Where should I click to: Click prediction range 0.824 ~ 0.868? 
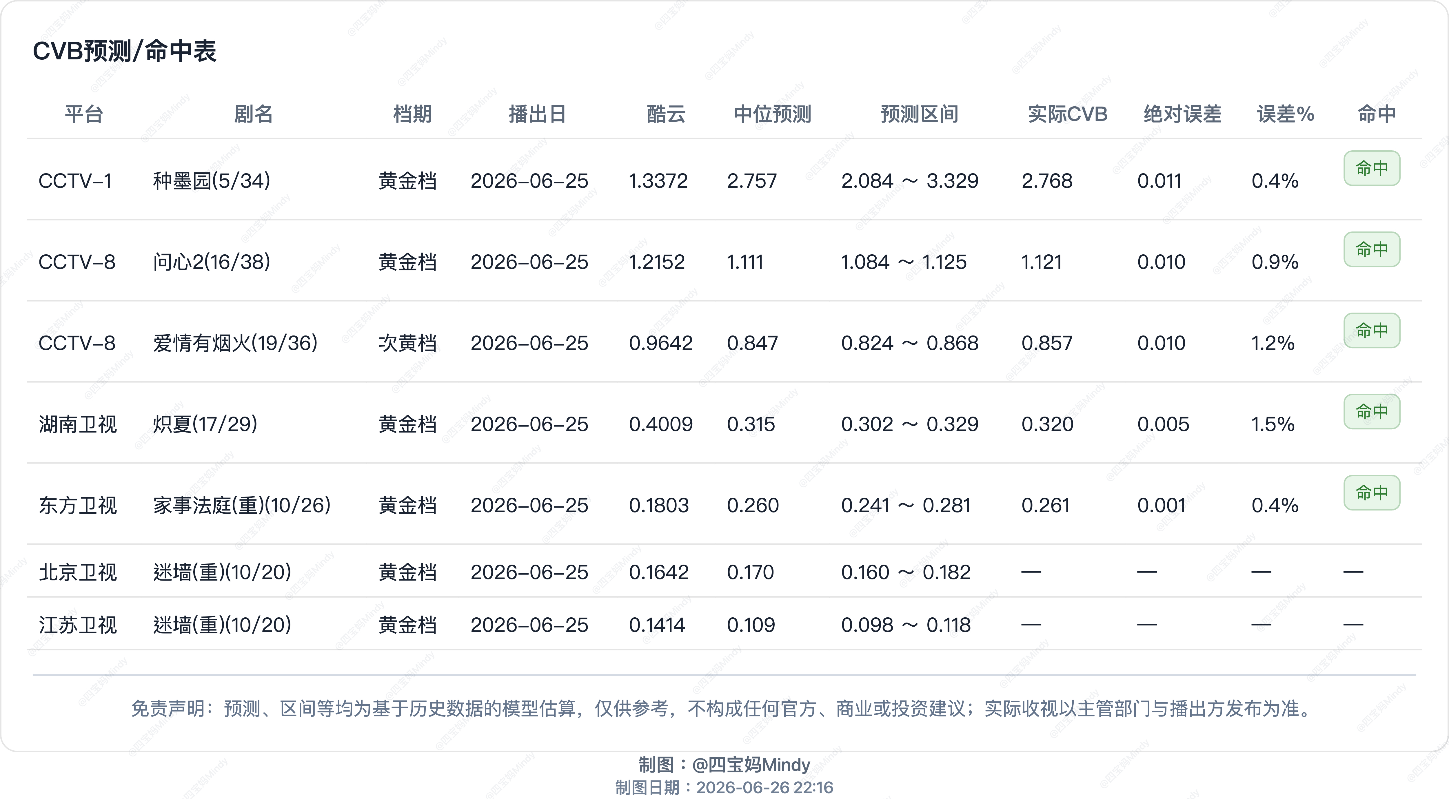[910, 343]
